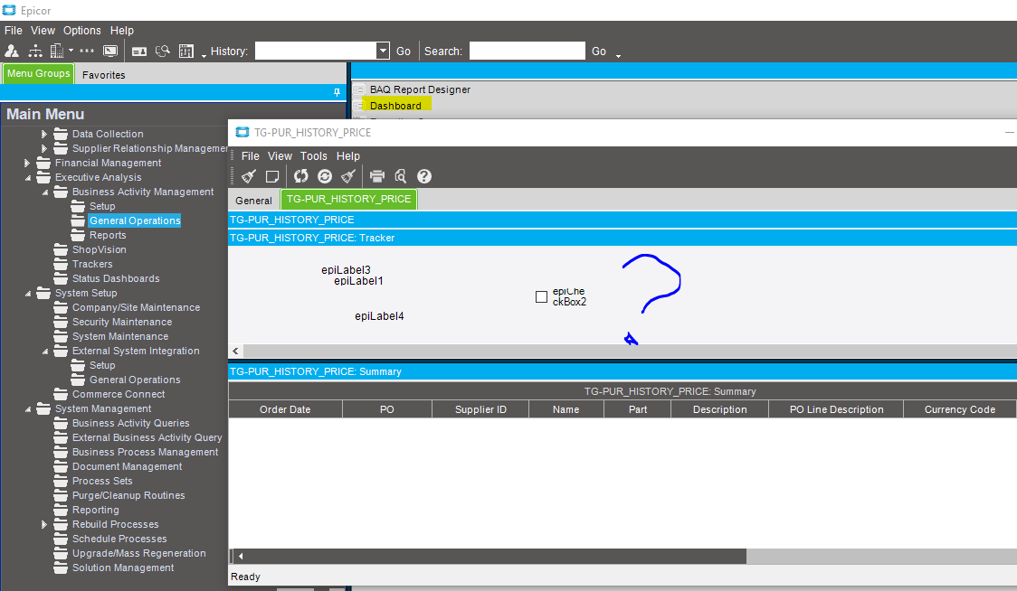Open the highlighted Dashboard entry
This screenshot has width=1017, height=591.
point(395,106)
